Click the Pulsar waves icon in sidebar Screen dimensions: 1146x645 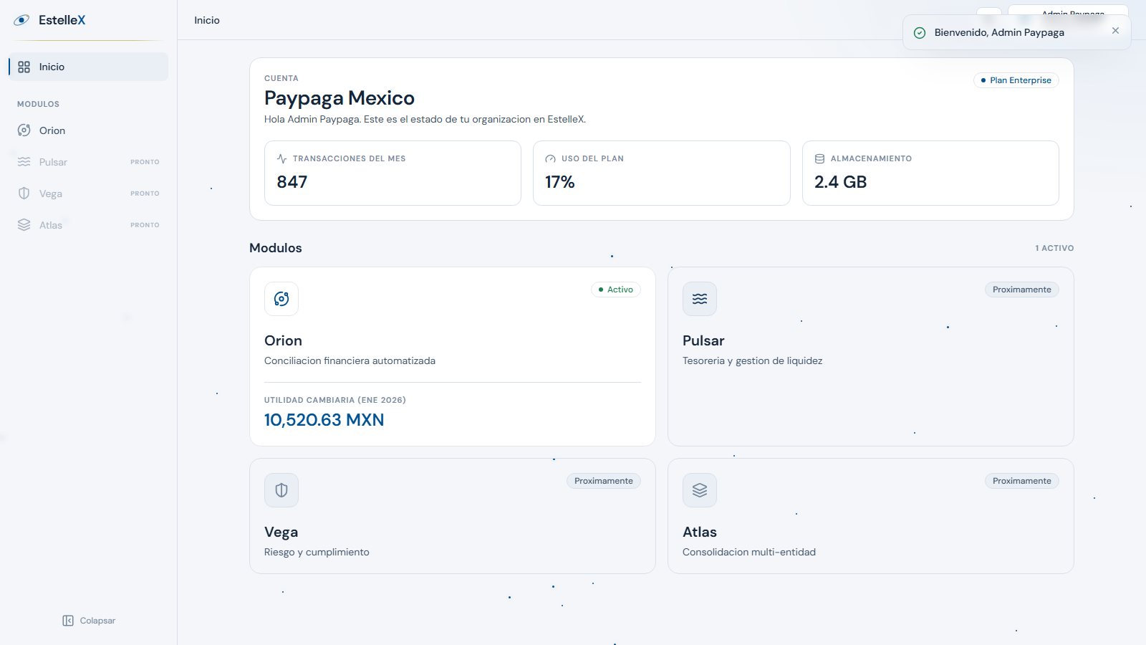click(x=24, y=162)
